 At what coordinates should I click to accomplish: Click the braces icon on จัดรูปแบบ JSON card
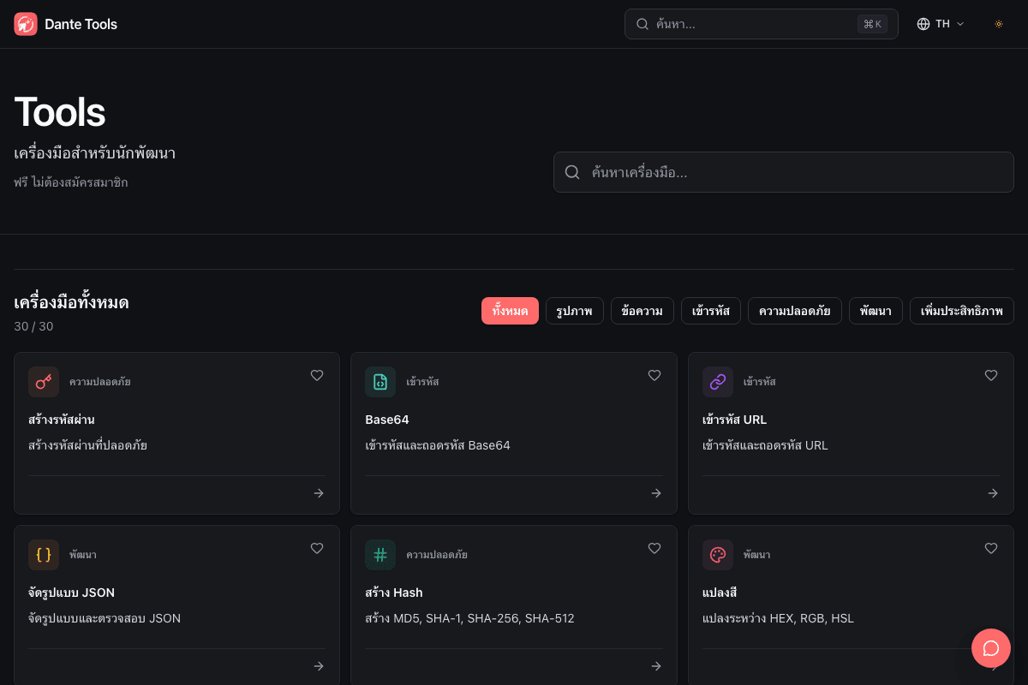tap(44, 555)
